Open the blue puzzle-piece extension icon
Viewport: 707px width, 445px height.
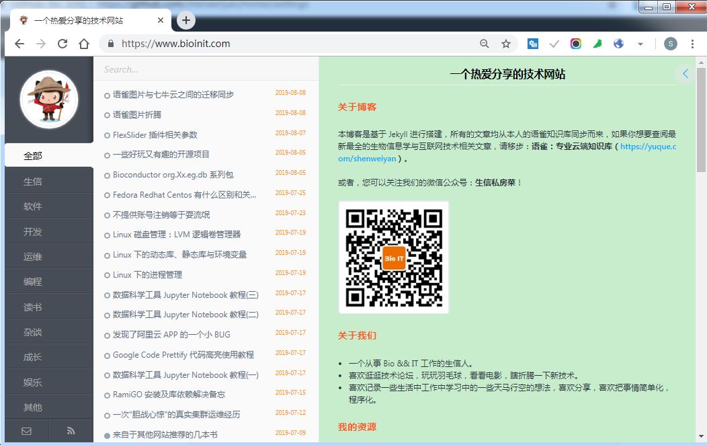tap(532, 43)
